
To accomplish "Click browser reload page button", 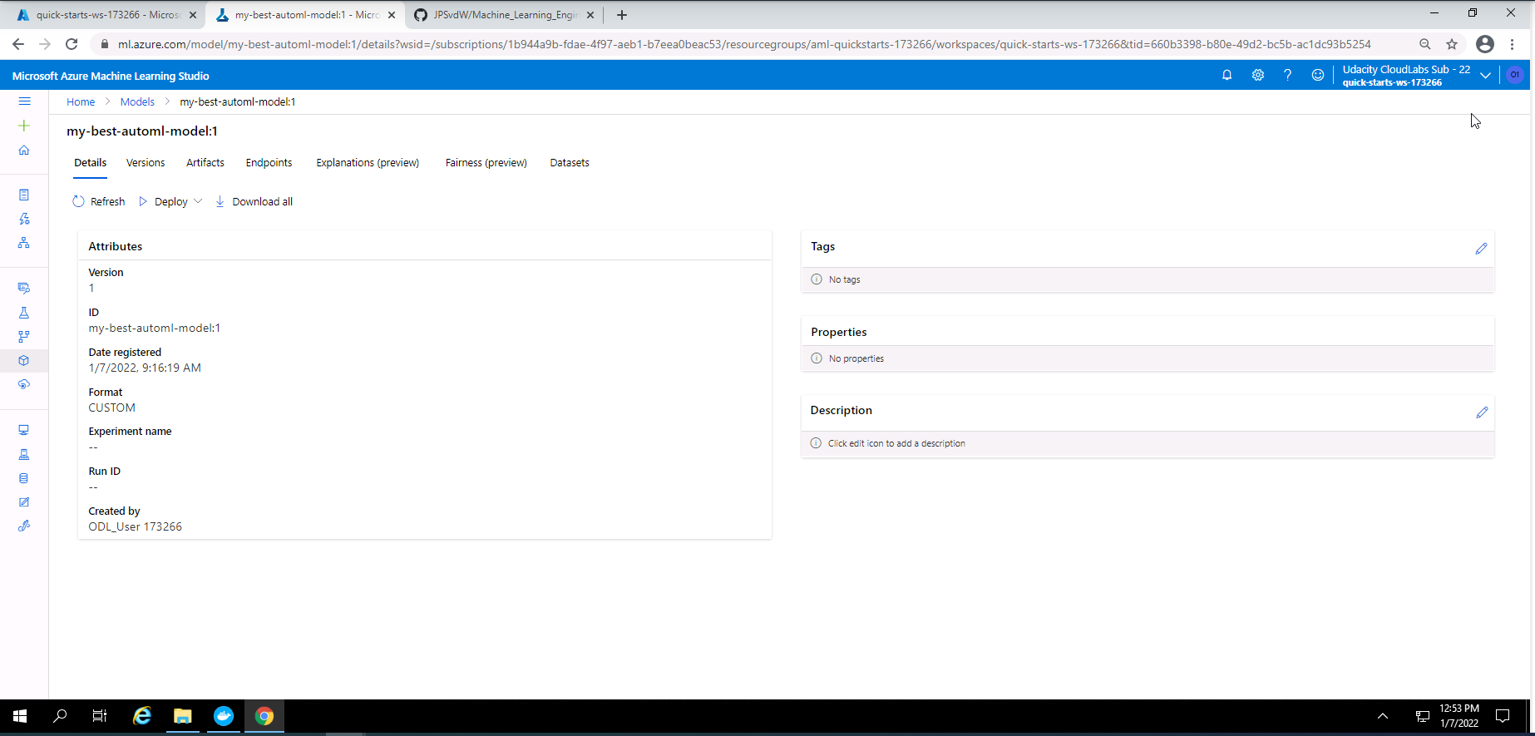I will pyautogui.click(x=72, y=44).
